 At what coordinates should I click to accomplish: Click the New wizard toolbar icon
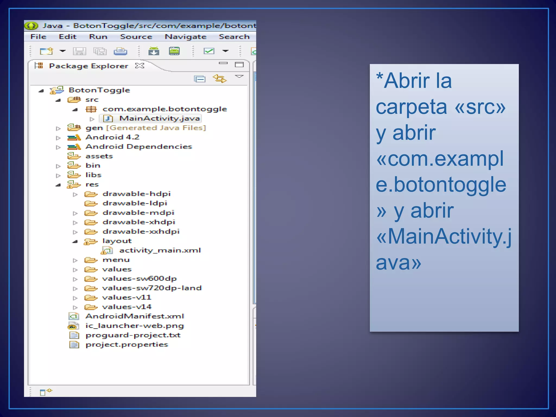(x=46, y=51)
